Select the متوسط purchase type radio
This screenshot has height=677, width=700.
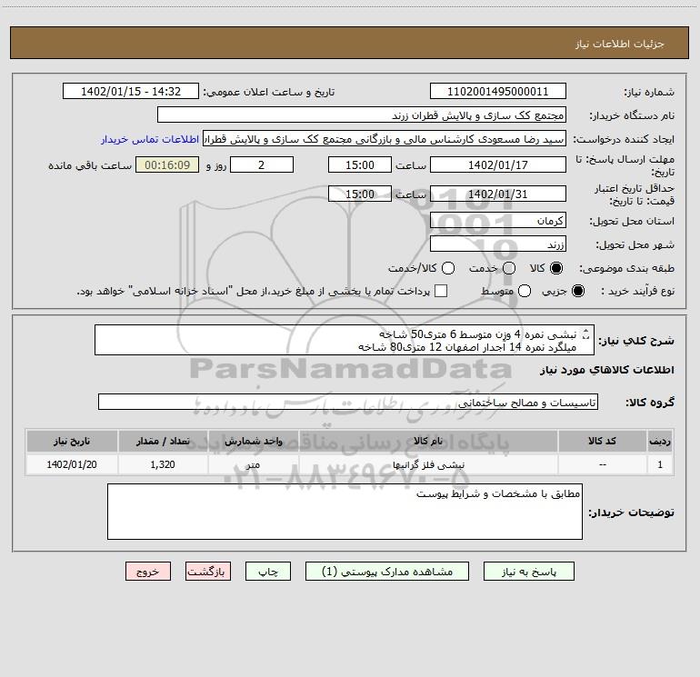coord(525,291)
